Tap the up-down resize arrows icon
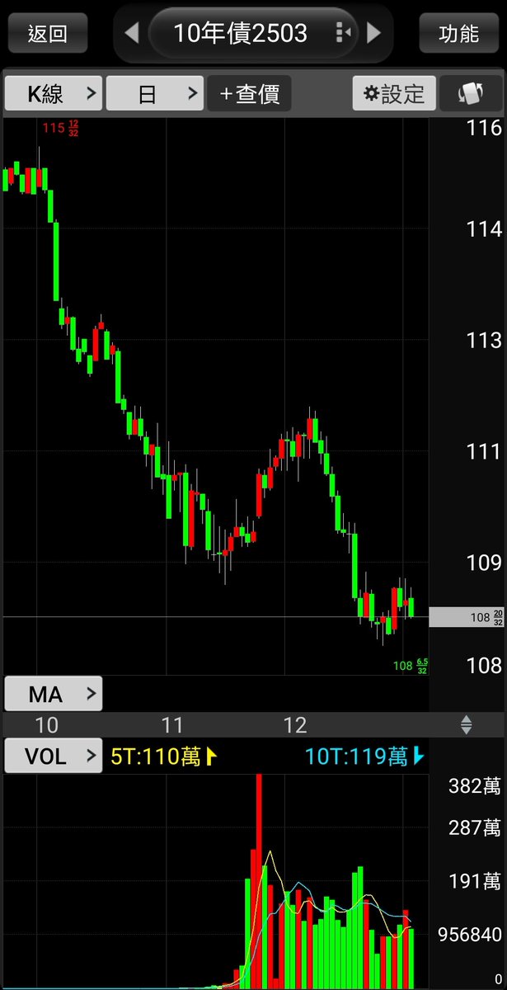This screenshot has height=990, width=507. click(x=467, y=725)
